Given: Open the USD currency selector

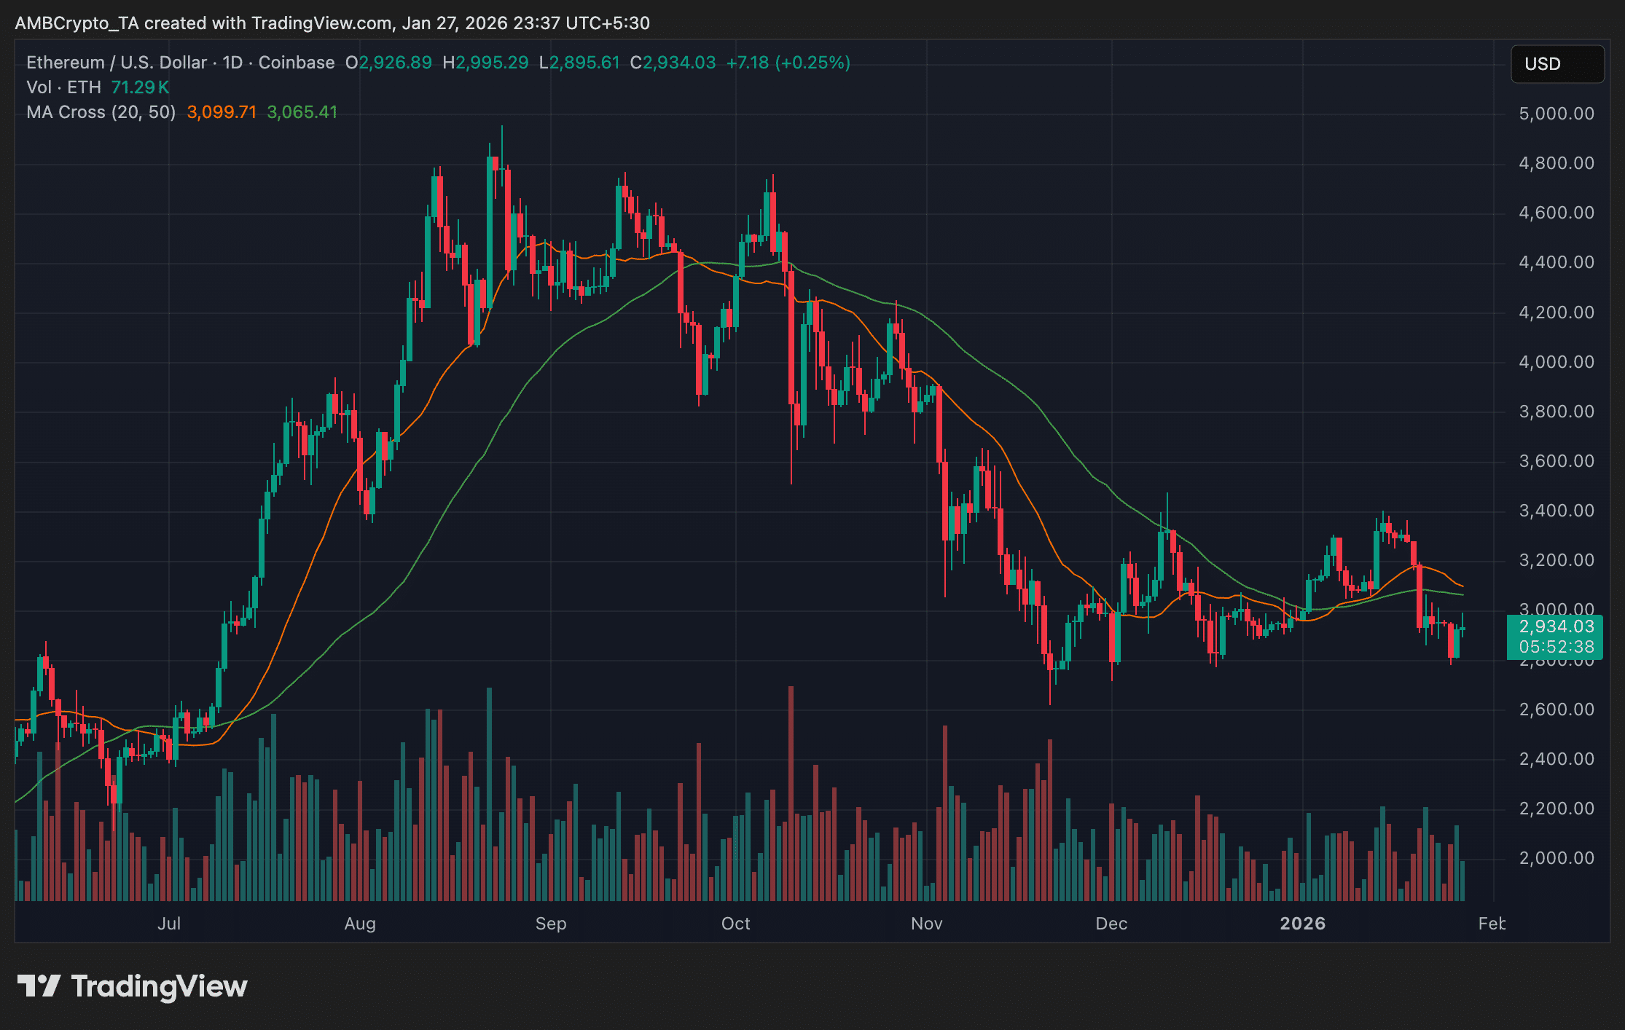Looking at the screenshot, I should 1557,64.
